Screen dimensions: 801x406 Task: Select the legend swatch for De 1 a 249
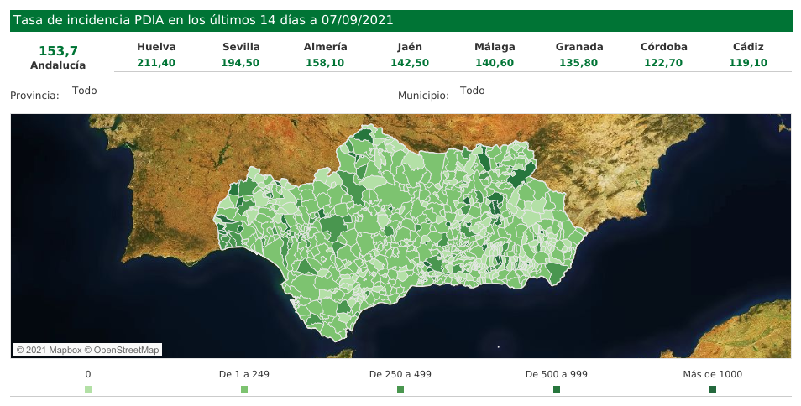(x=244, y=389)
